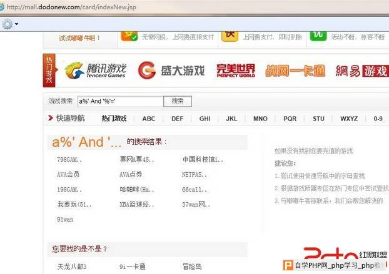Select JKL navigation tab
The width and height of the screenshot is (389, 274).
point(231,119)
